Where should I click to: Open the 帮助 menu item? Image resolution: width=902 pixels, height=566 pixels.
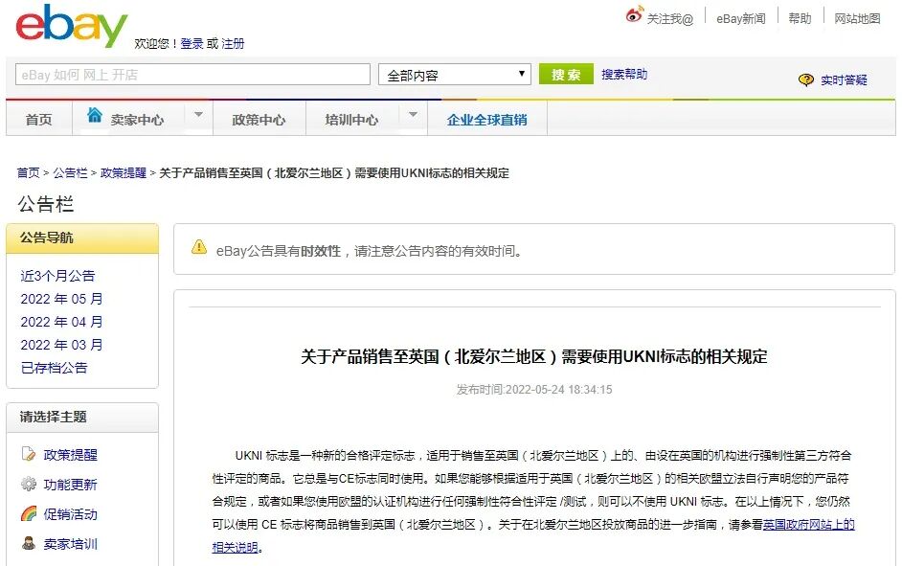pos(801,16)
